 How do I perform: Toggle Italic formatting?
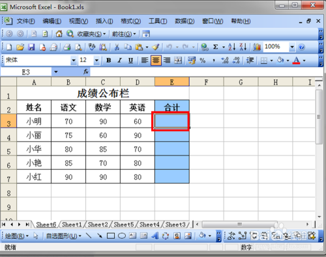(x=119, y=61)
